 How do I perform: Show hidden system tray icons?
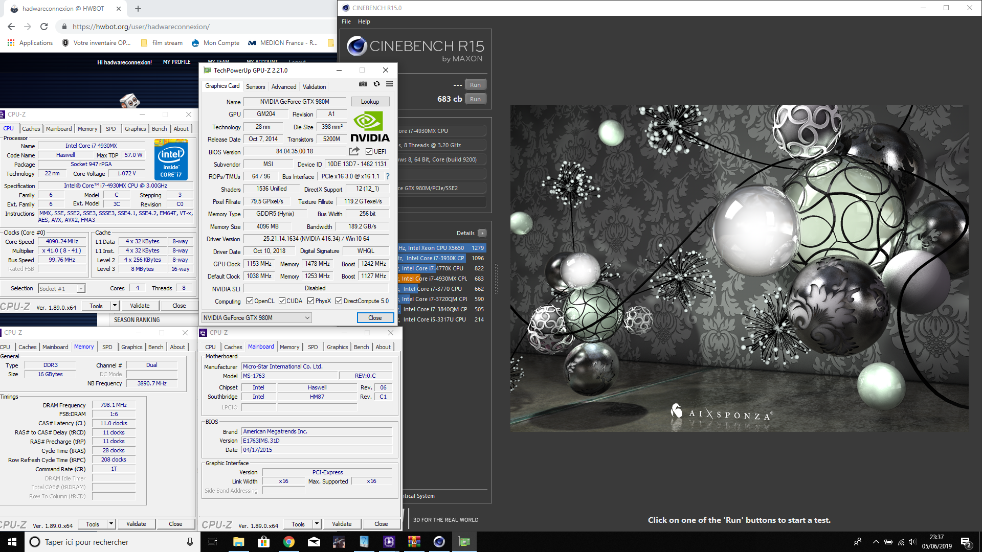click(x=876, y=542)
